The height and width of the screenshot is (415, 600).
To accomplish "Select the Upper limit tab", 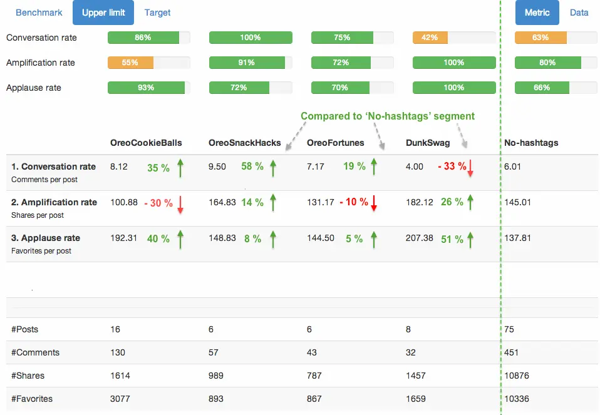I will click(x=103, y=13).
